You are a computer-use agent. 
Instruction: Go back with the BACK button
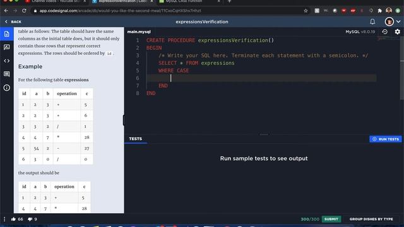[13, 21]
